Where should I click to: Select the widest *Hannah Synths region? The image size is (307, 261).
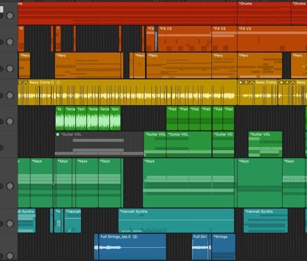click(x=176, y=221)
